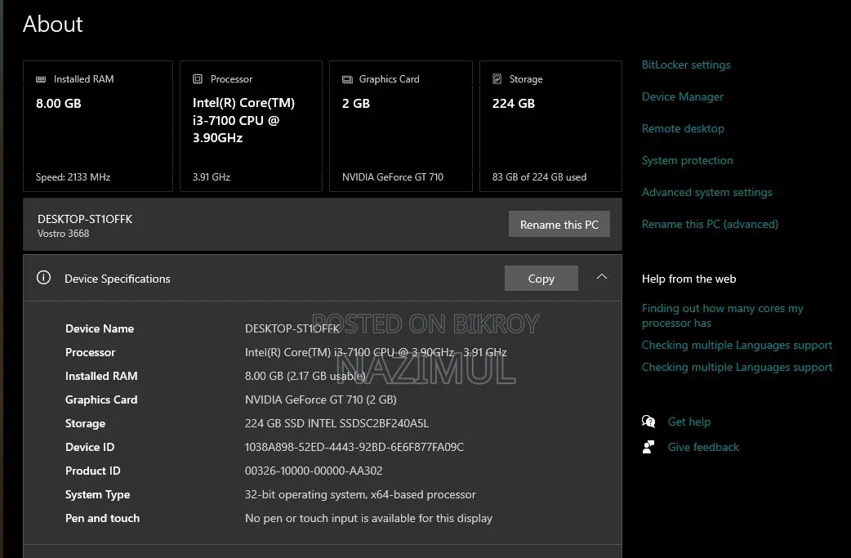851x558 pixels.
Task: Click the Get help chat icon
Action: [648, 422]
